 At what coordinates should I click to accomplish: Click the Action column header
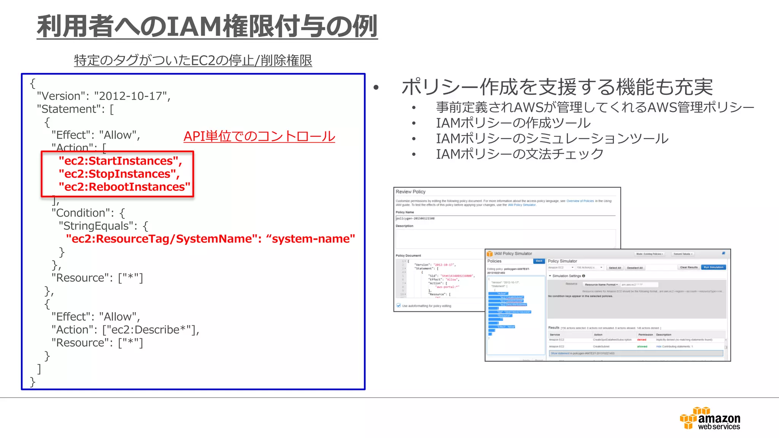(x=598, y=335)
